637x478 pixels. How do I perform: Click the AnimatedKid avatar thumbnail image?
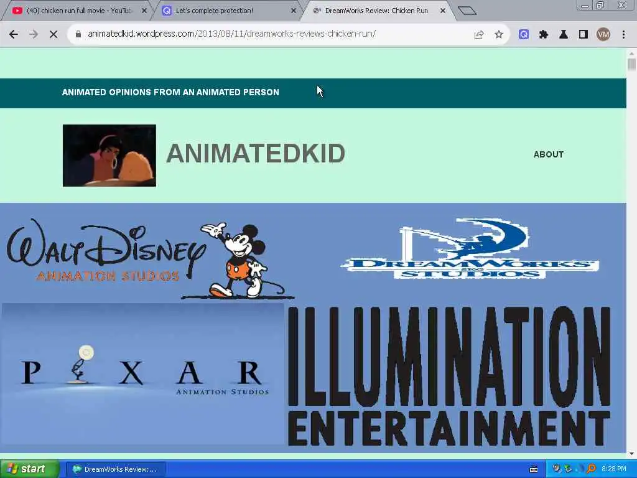point(109,156)
